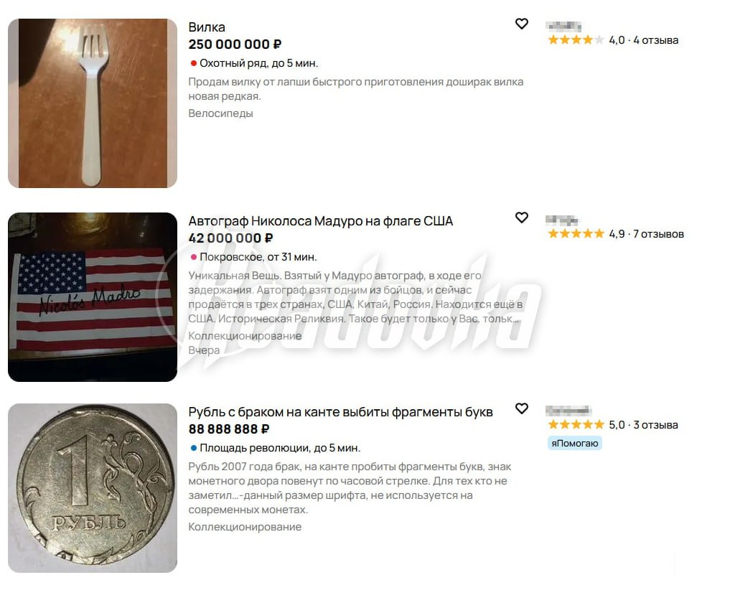Select the Велосипеды category label
Screen dimensions: 730x603
coord(220,113)
